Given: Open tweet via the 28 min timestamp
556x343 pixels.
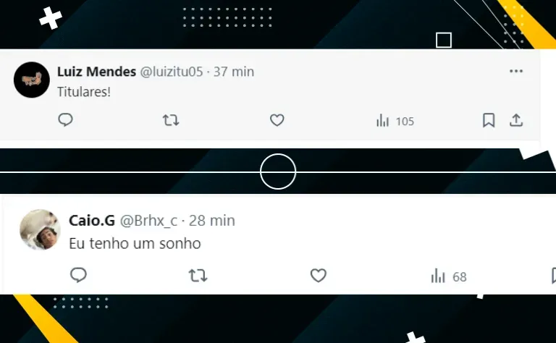Looking at the screenshot, I should (211, 221).
